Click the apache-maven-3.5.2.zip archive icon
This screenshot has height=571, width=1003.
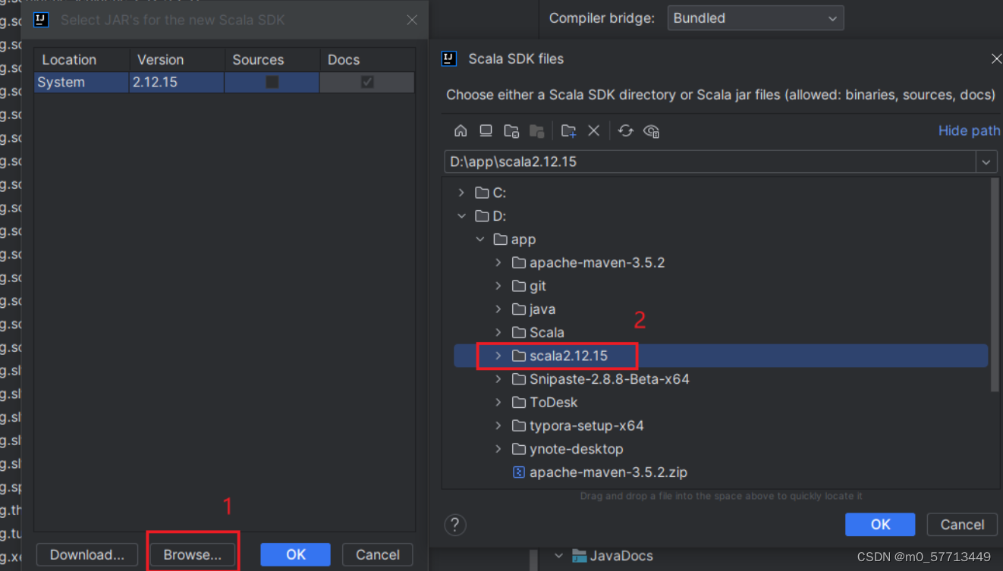519,472
